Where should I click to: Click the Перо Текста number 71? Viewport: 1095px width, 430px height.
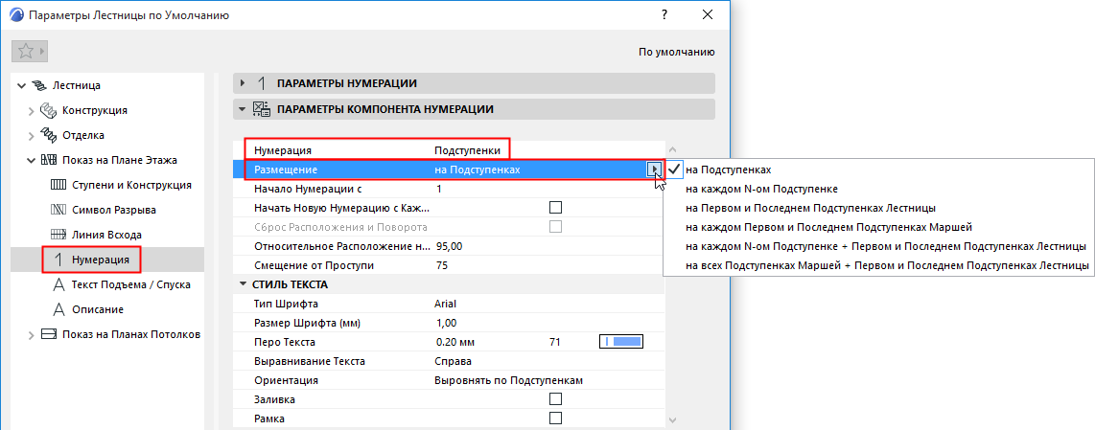[x=556, y=342]
